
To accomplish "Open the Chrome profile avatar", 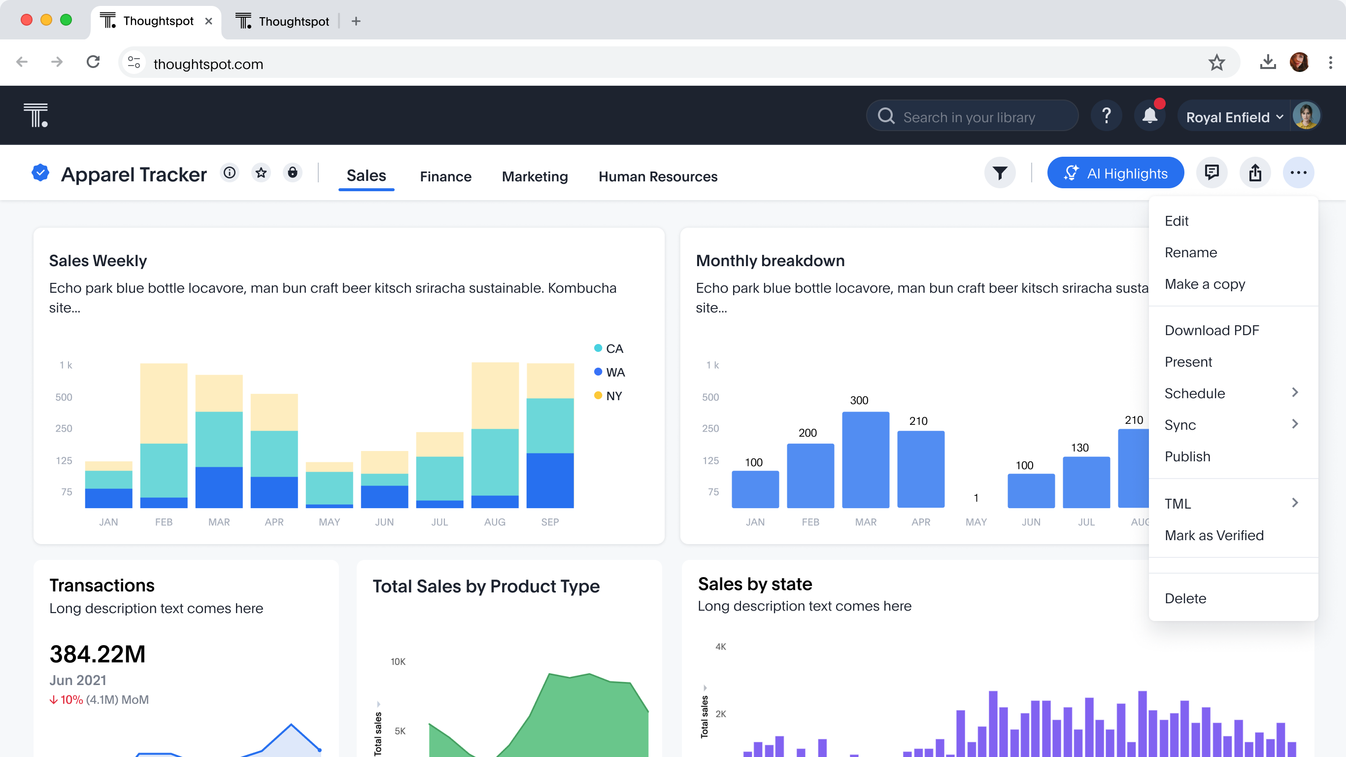I will point(1299,62).
